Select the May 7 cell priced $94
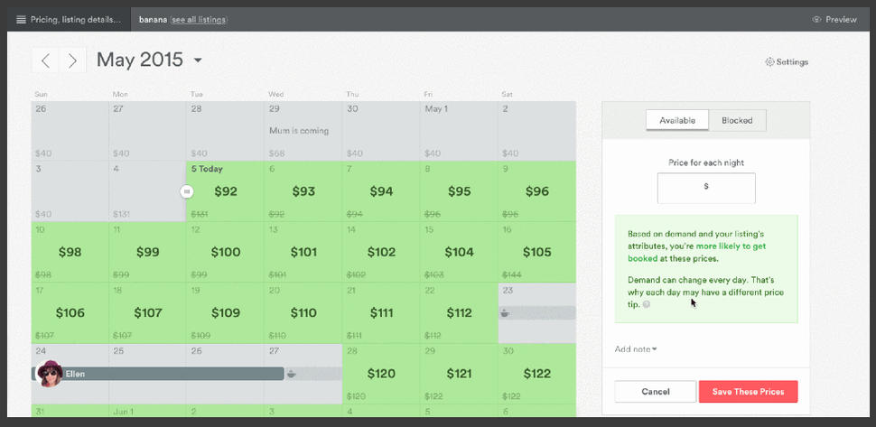This screenshot has width=876, height=427. pos(381,191)
